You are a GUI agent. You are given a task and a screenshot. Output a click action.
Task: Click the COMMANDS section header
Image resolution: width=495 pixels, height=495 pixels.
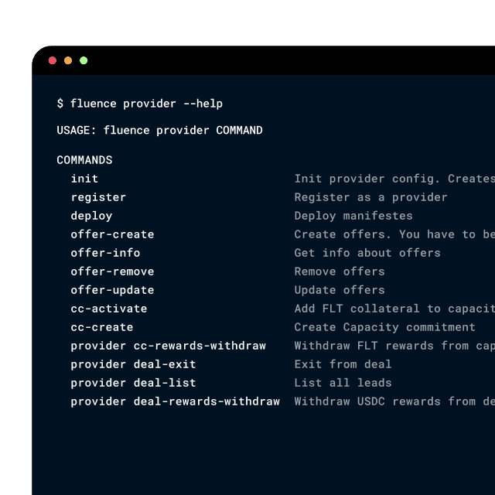(84, 160)
